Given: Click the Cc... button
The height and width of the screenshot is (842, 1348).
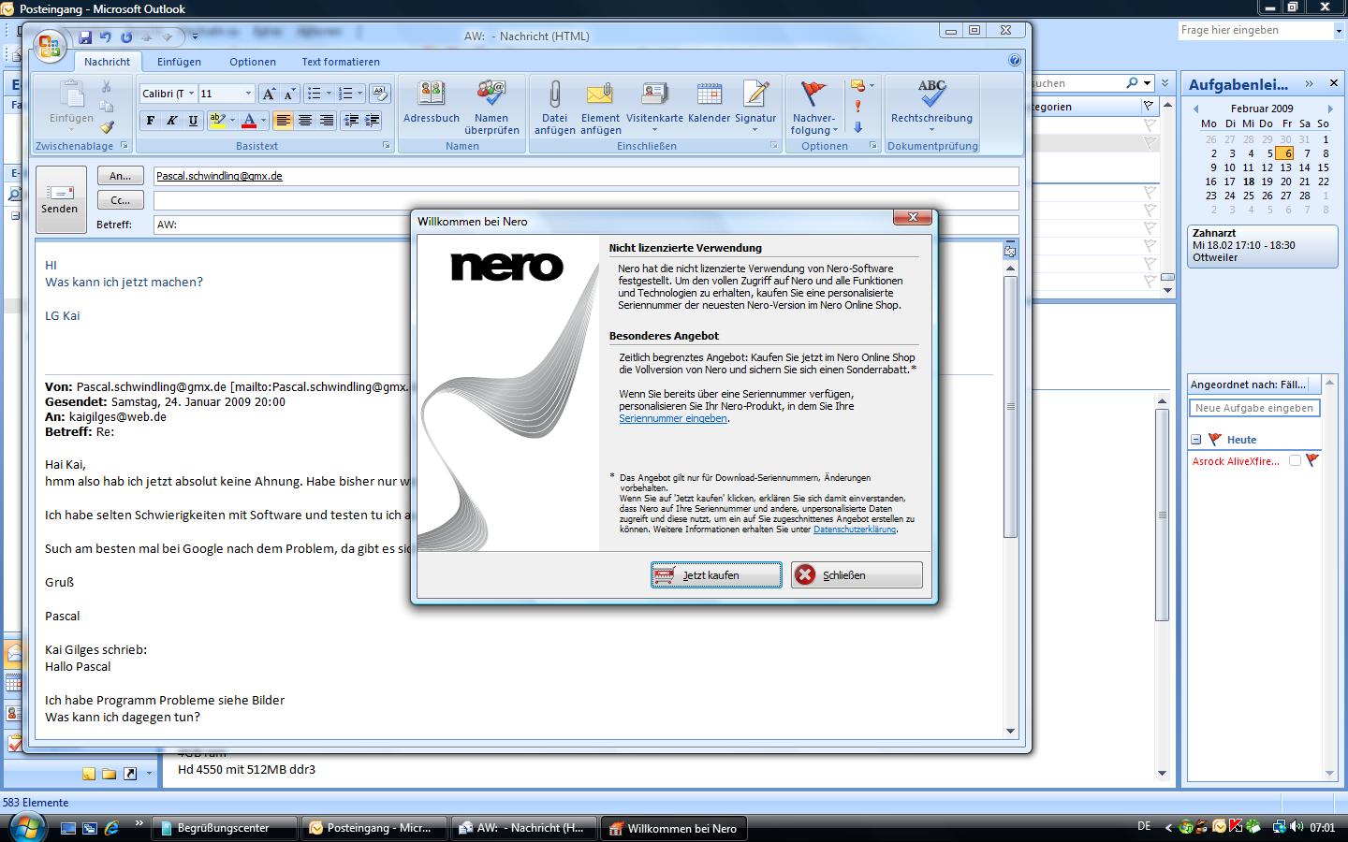Looking at the screenshot, I should 121,200.
